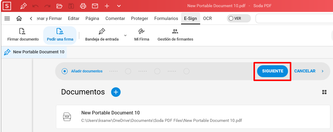
Task: Open the Rellenar y Firmar tab
Action: [x=49, y=18]
